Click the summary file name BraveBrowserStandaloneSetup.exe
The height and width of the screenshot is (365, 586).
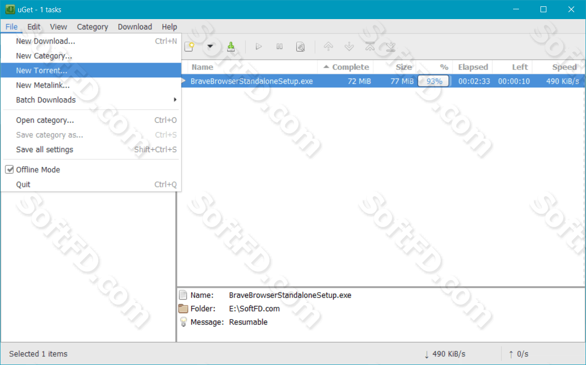point(290,295)
